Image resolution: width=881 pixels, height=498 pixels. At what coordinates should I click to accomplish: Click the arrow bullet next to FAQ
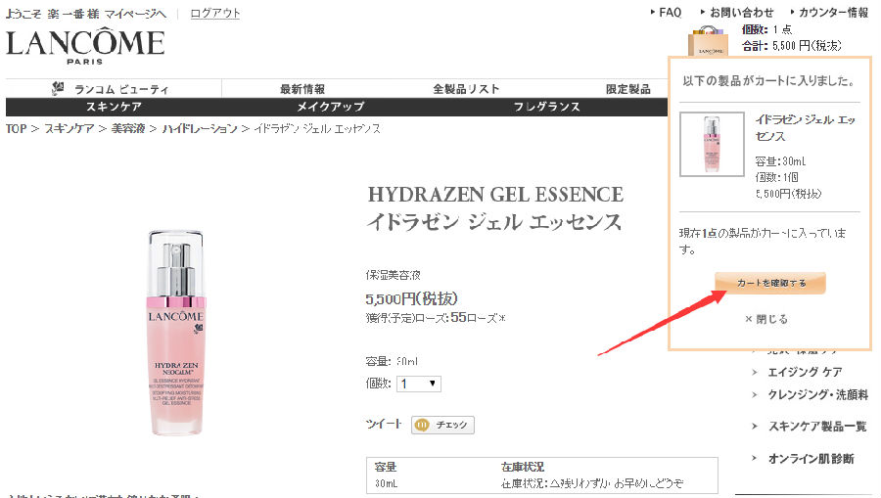(652, 13)
